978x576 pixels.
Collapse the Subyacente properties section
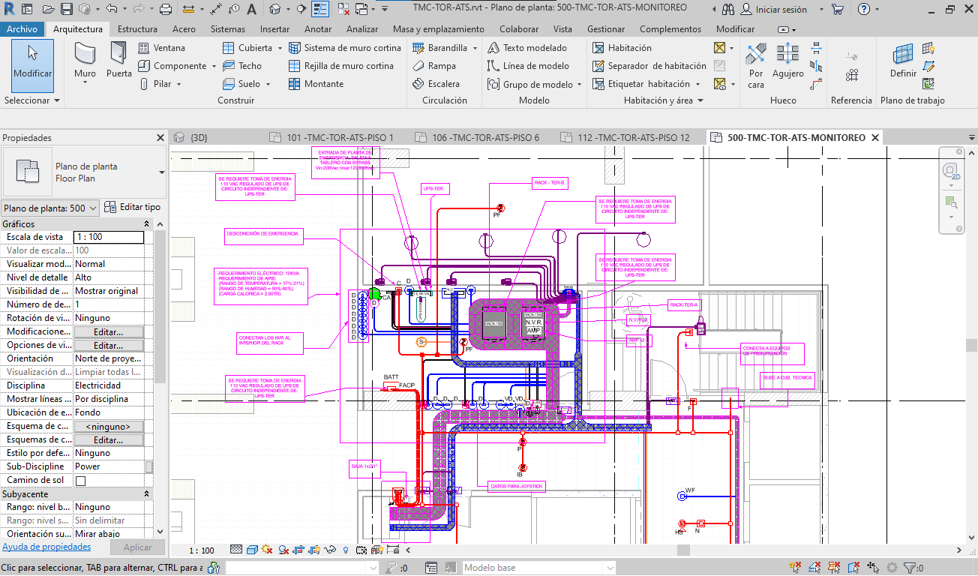(x=147, y=494)
